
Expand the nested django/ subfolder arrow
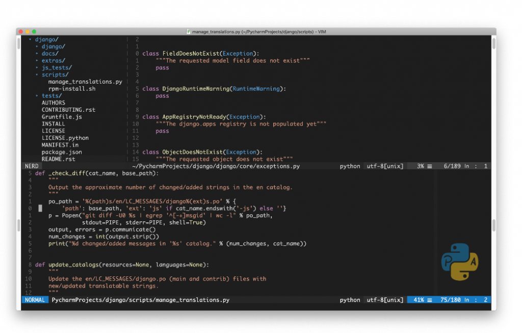click(x=37, y=46)
